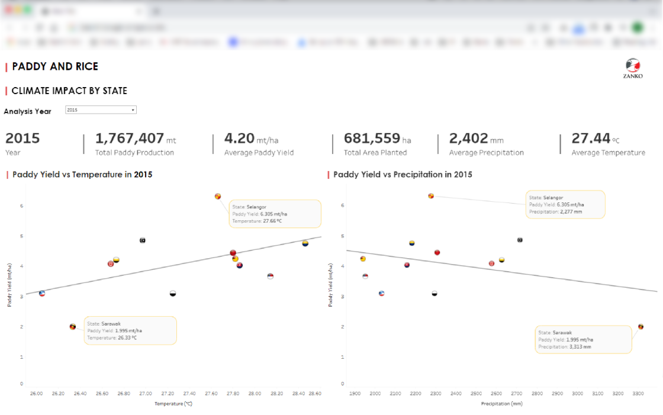Click the Analysis Year dropdown arrow
Image resolution: width=663 pixels, height=415 pixels.
[x=133, y=110]
